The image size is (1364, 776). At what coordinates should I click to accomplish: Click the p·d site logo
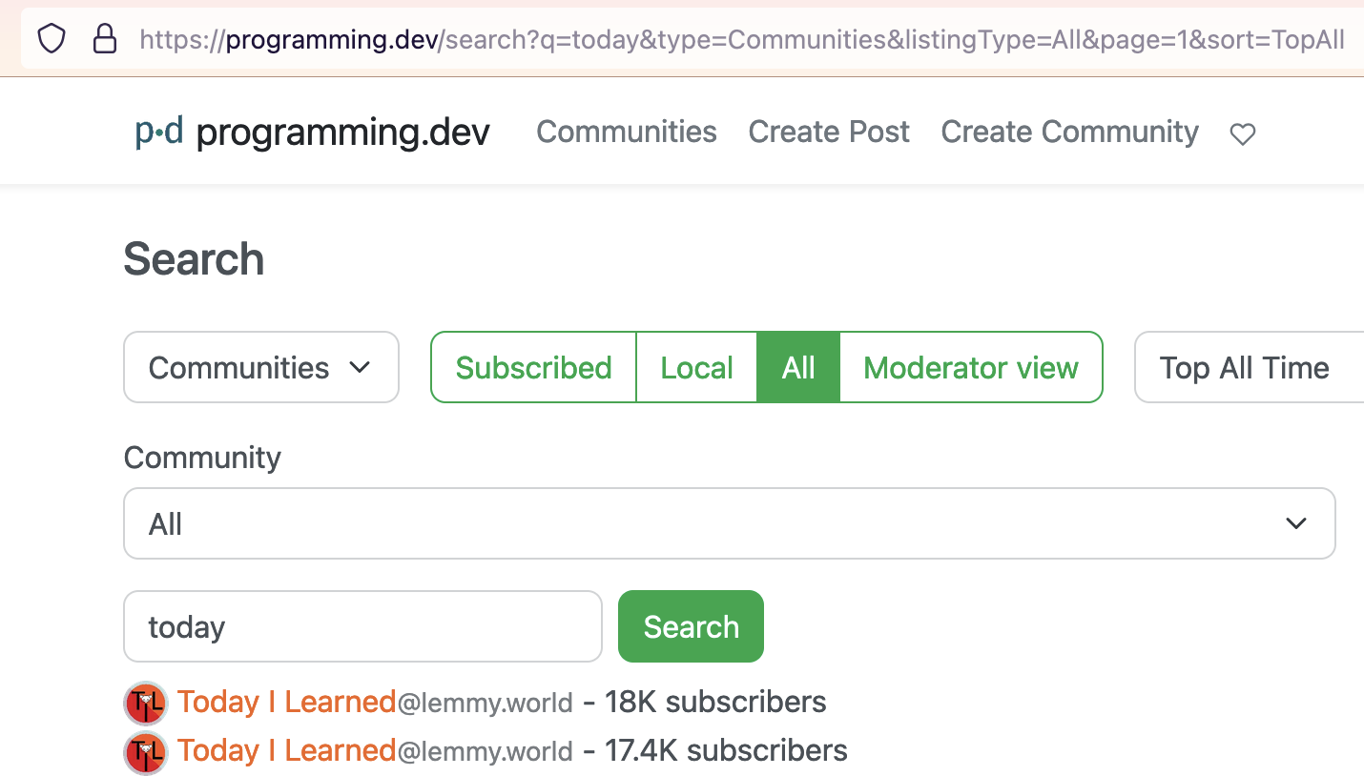(x=158, y=132)
